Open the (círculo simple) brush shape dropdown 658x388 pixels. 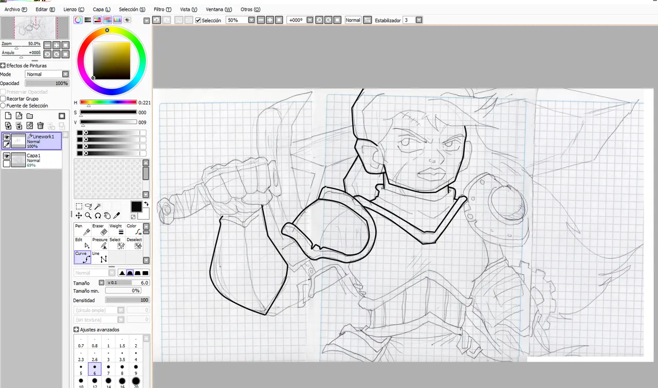[x=121, y=310]
